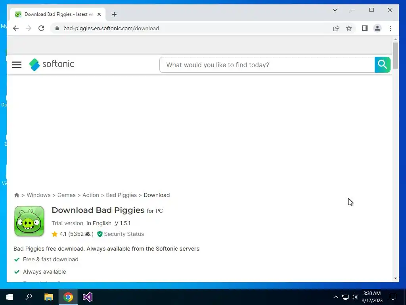Click the green Security Status shield
This screenshot has width=406, height=305.
100,234
